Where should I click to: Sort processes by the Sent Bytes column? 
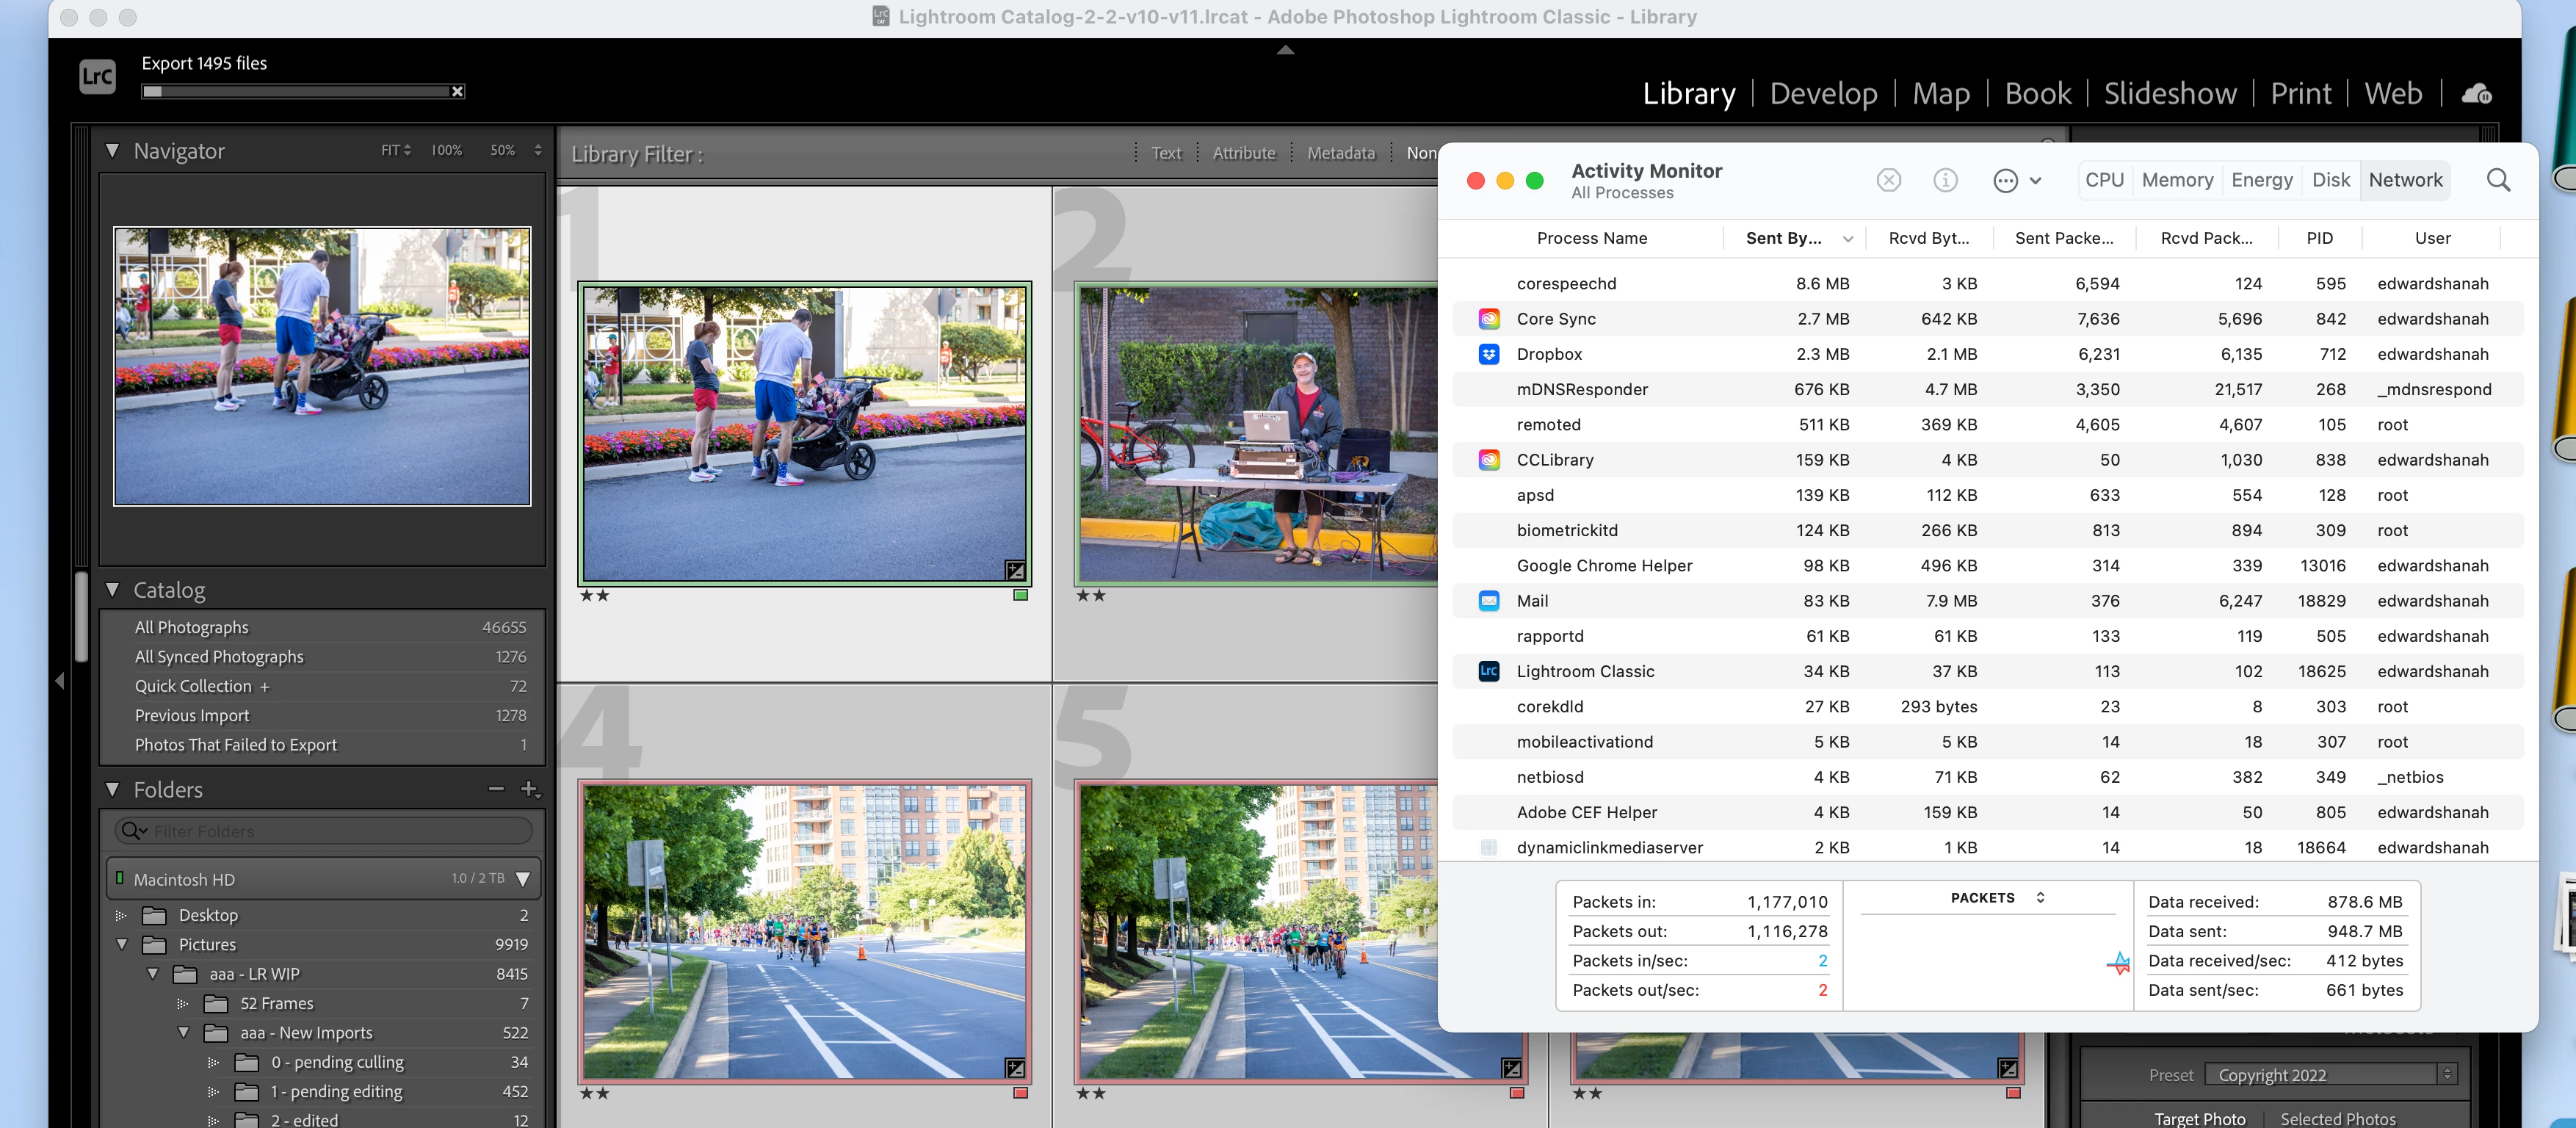click(1783, 238)
